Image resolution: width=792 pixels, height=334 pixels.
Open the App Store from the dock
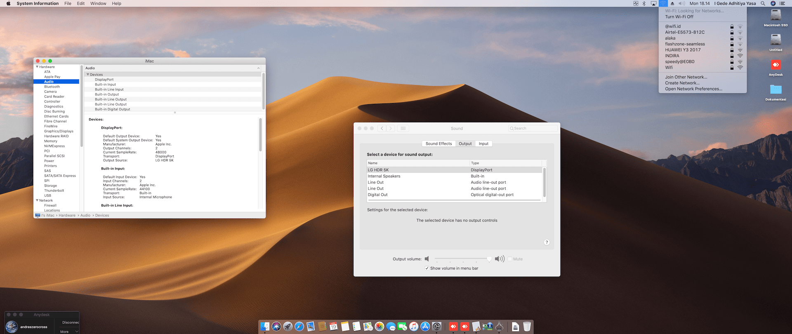pyautogui.click(x=425, y=327)
